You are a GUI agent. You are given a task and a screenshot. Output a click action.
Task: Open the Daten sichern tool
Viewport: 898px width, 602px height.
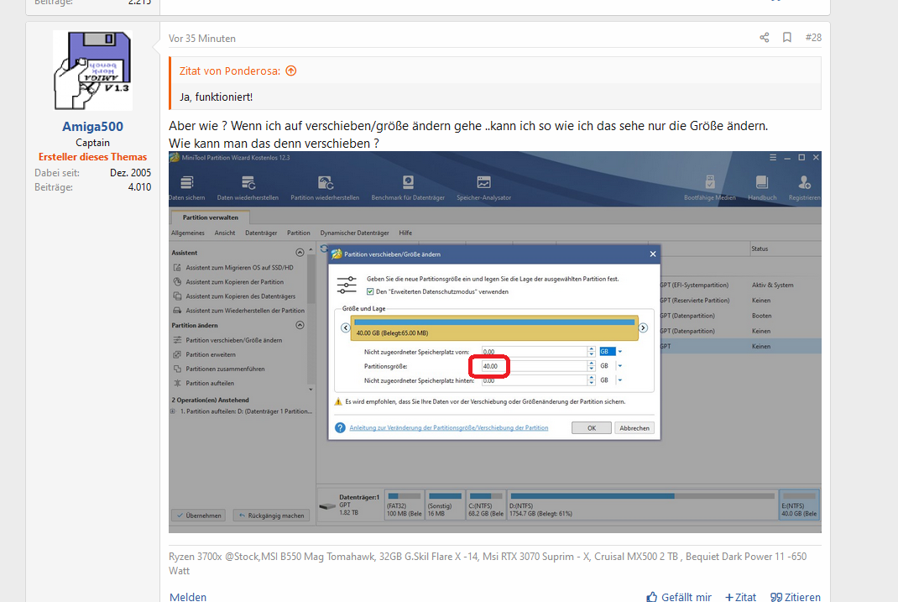(x=186, y=188)
